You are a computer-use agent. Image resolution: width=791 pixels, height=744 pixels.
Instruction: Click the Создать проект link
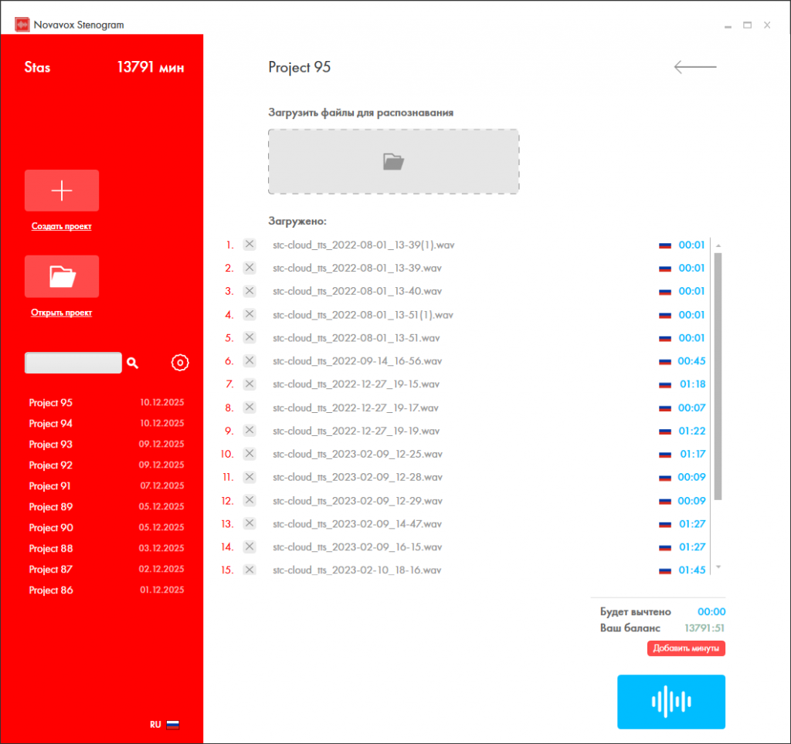point(61,227)
